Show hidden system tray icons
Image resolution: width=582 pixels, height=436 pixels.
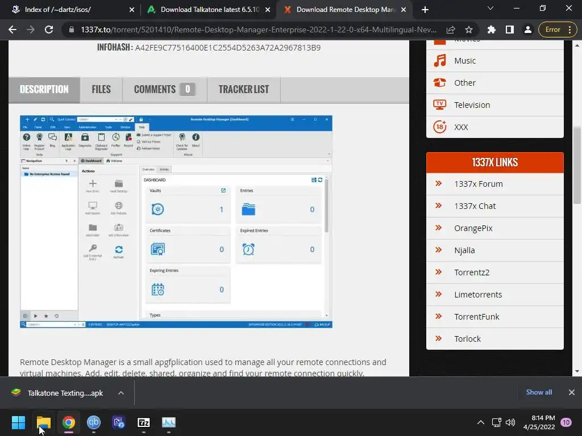click(481, 422)
